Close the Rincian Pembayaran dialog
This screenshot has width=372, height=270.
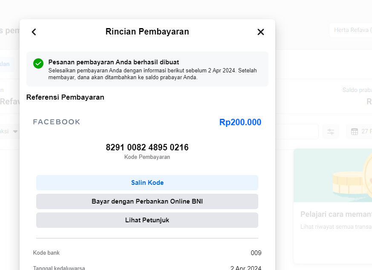click(x=261, y=32)
